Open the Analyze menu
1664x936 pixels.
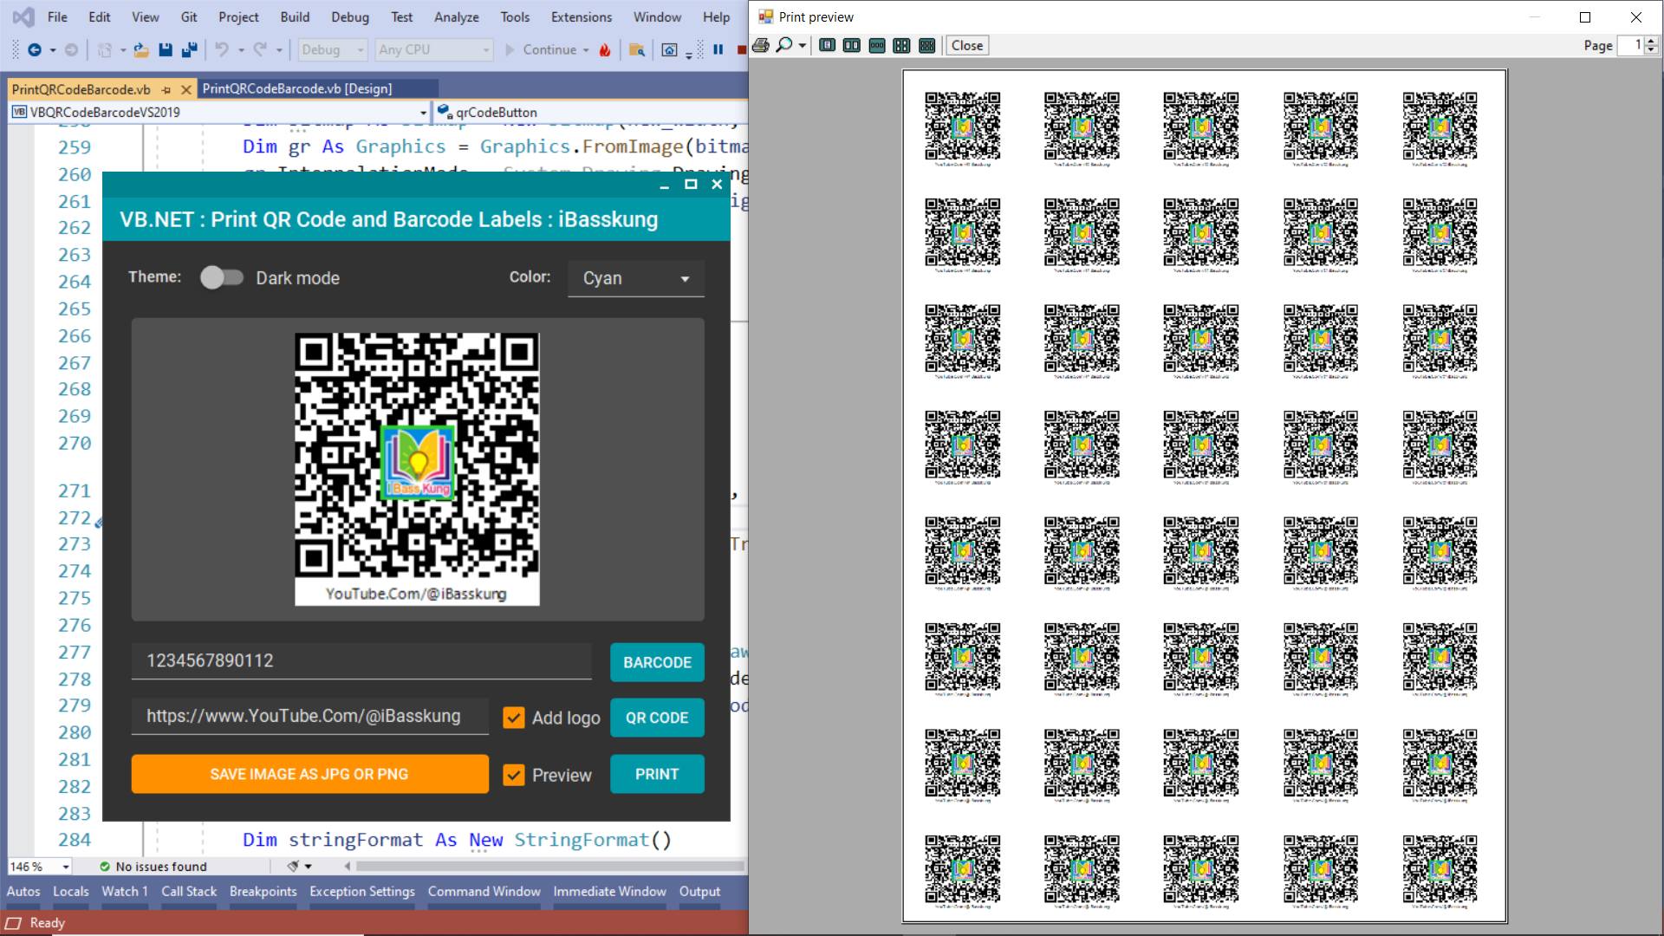(457, 16)
